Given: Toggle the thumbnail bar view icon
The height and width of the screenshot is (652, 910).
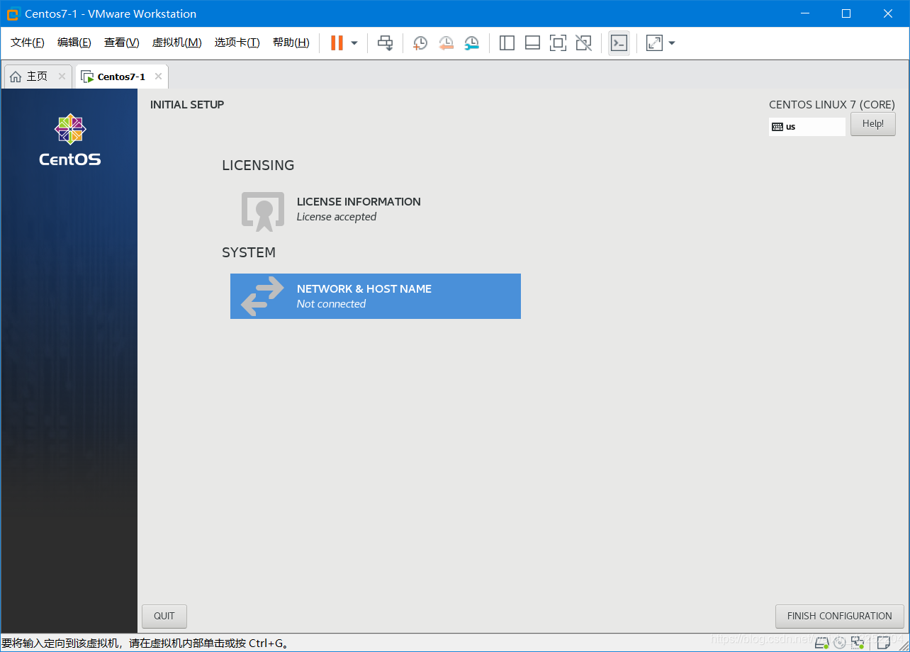Looking at the screenshot, I should (x=532, y=43).
